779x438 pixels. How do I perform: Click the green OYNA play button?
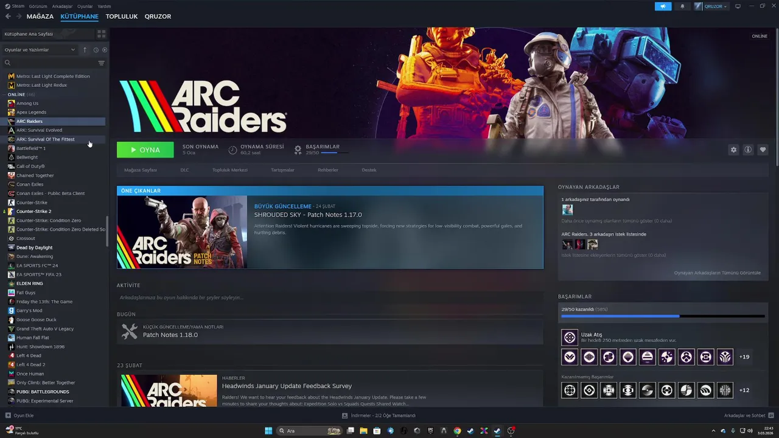click(x=145, y=150)
